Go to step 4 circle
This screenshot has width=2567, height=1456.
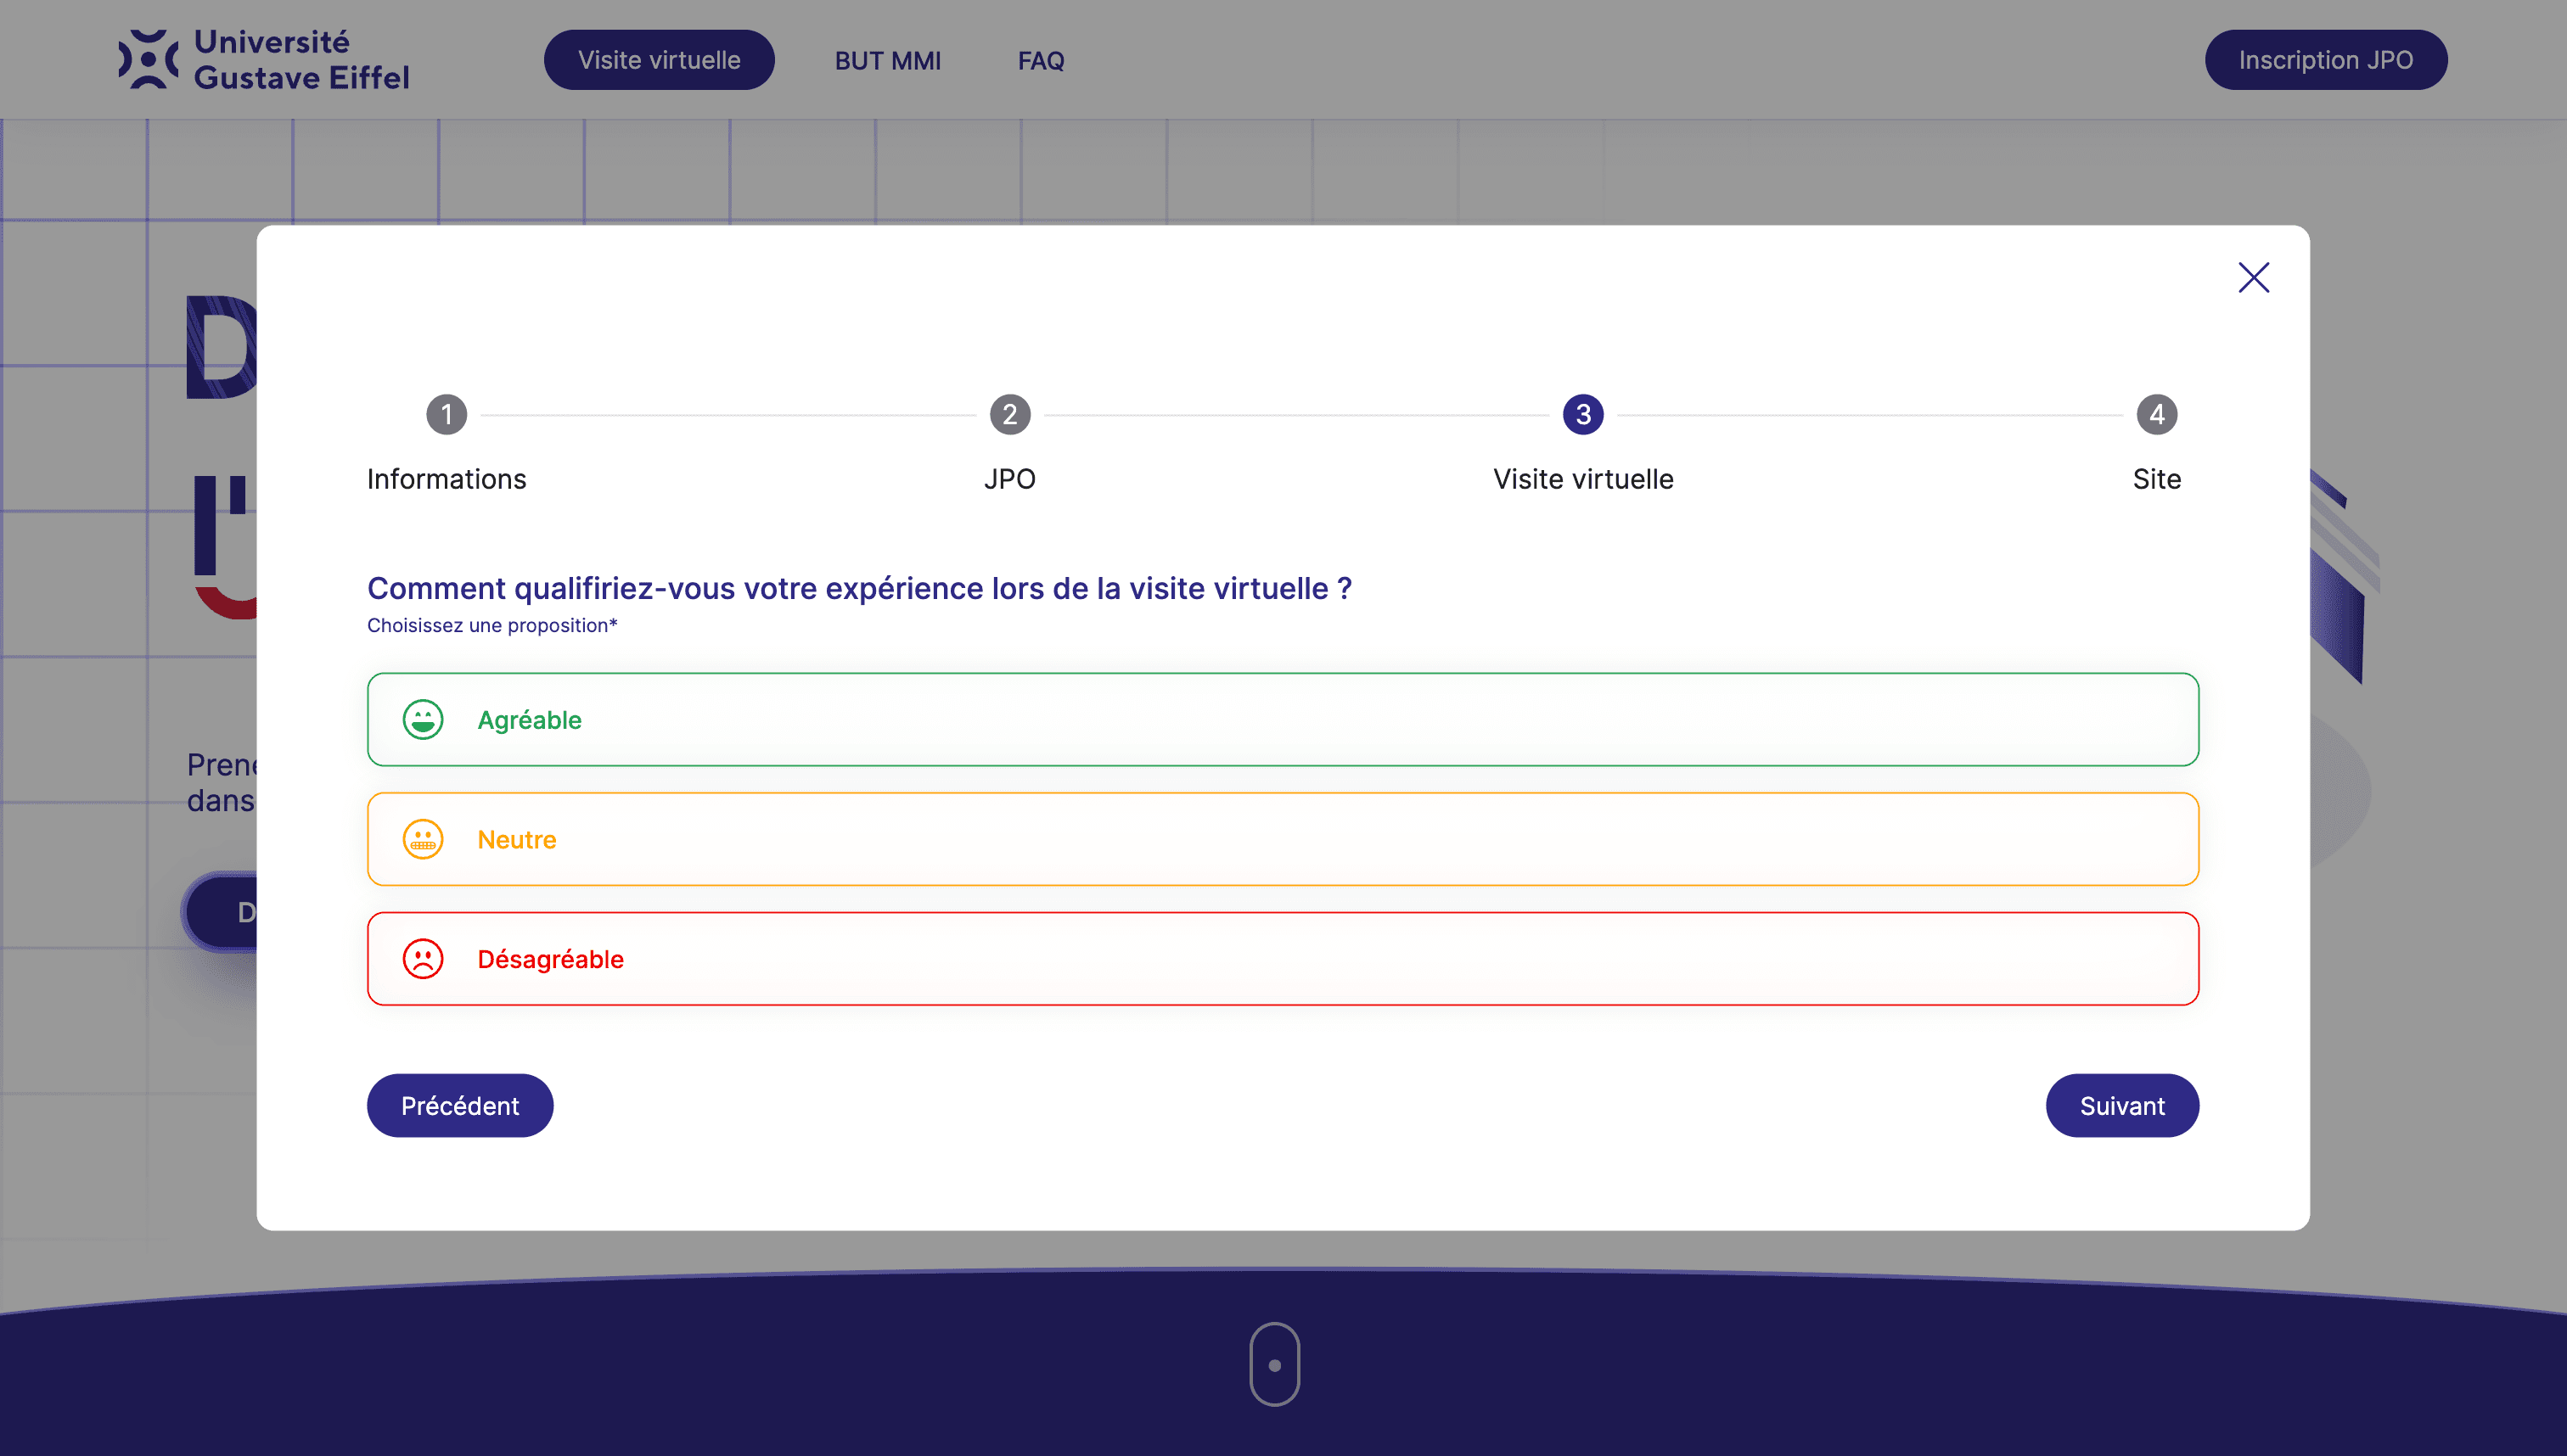pos(2157,414)
